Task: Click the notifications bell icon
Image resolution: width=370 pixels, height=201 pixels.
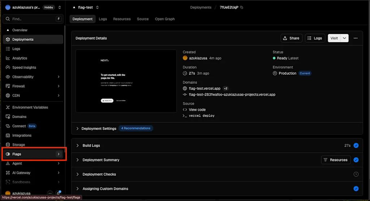Action: click(58, 193)
